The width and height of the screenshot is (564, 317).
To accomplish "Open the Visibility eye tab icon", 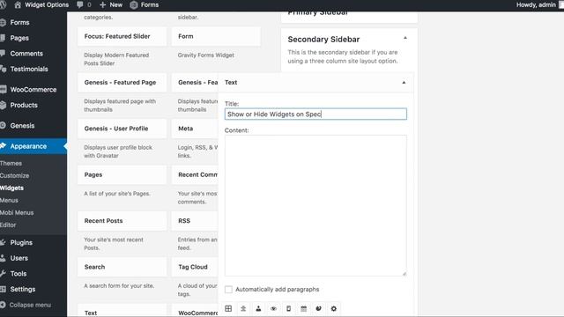I will click(273, 308).
